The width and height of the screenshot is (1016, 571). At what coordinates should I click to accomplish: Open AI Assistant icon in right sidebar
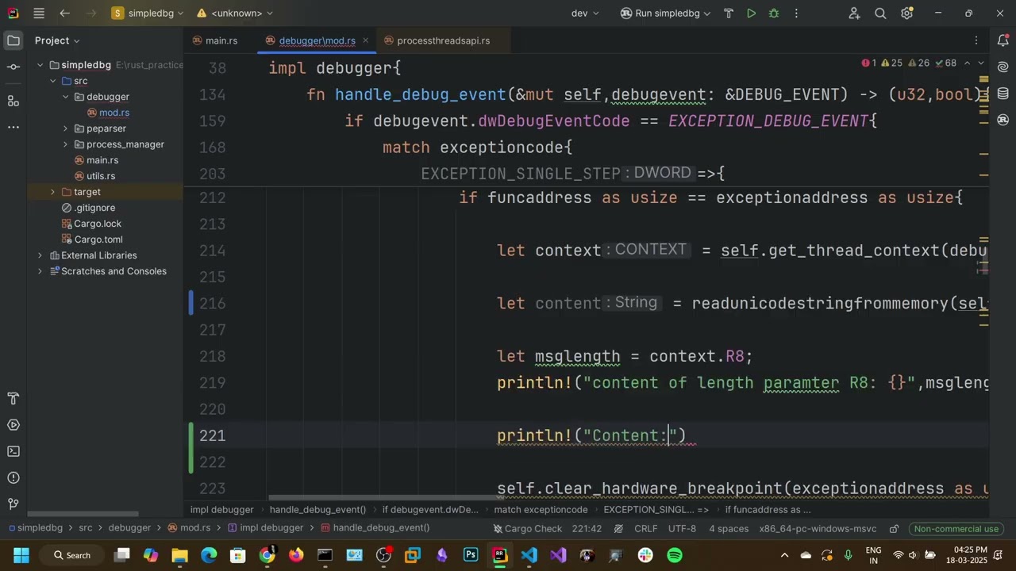pos(1003,67)
